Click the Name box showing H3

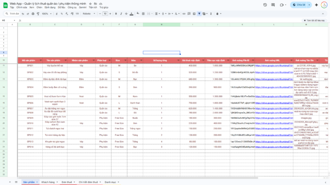click(x=6, y=20)
